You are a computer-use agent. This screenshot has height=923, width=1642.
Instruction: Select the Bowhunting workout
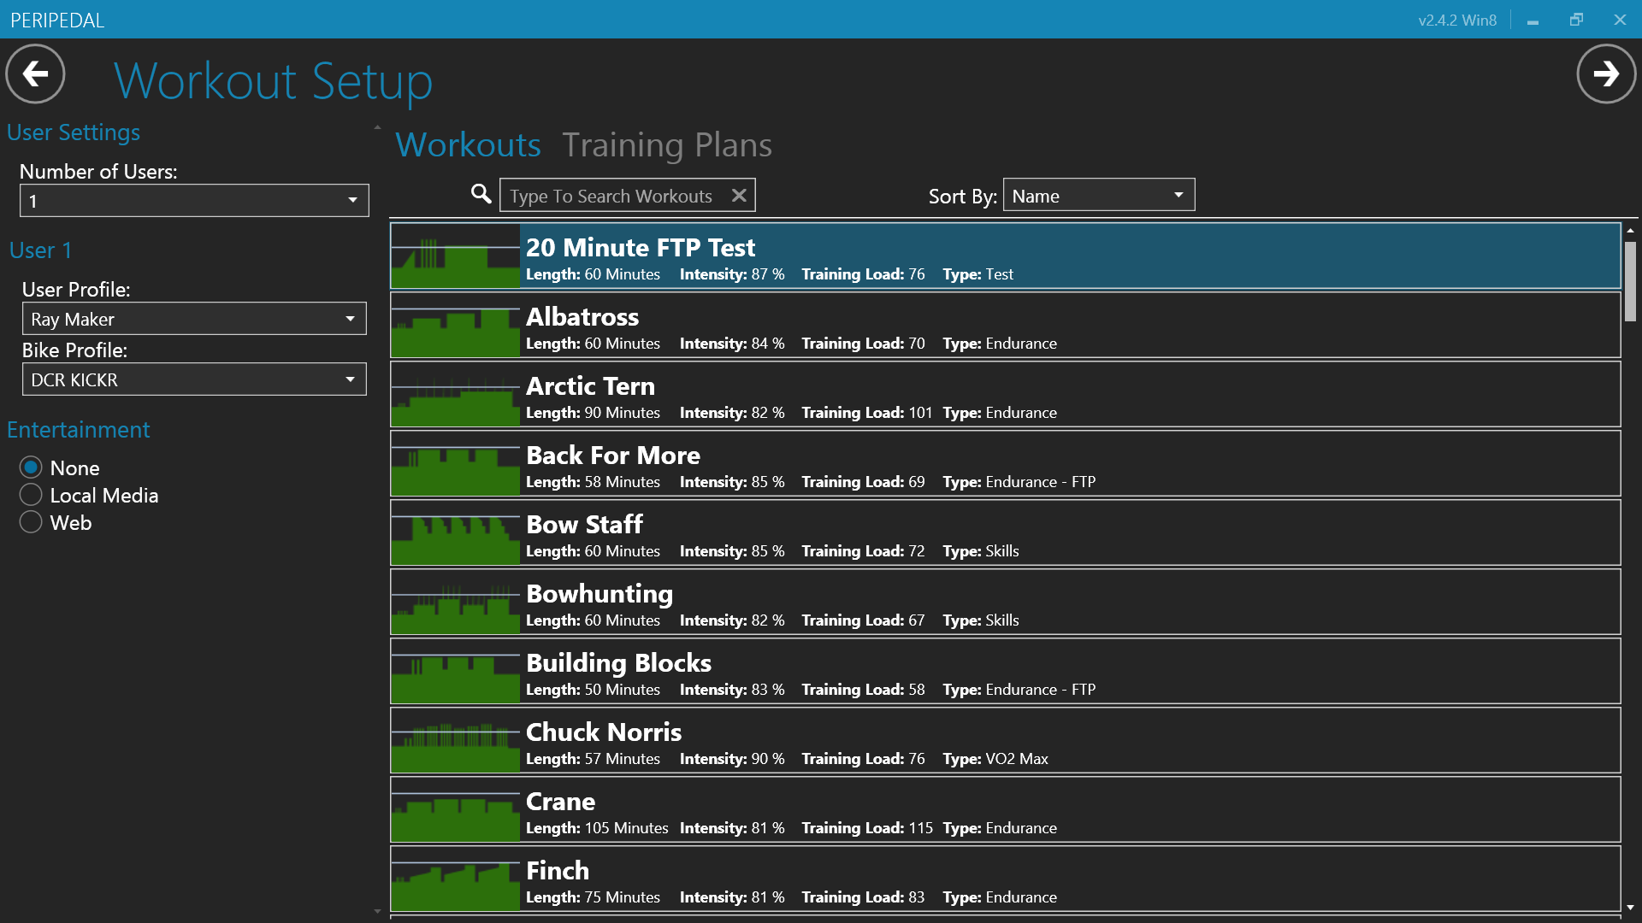pyautogui.click(x=1006, y=602)
